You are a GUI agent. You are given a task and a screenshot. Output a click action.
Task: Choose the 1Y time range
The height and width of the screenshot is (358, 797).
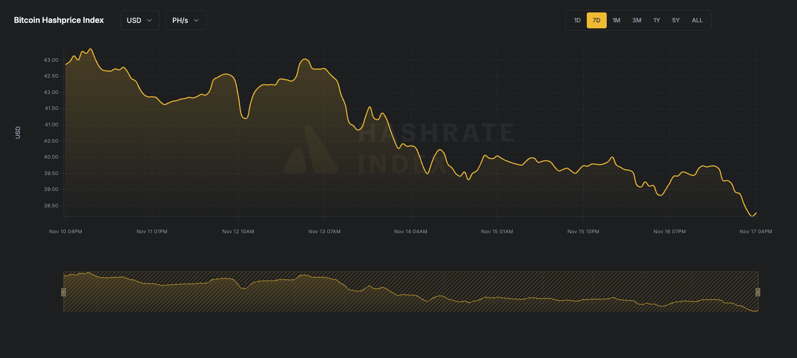click(657, 20)
